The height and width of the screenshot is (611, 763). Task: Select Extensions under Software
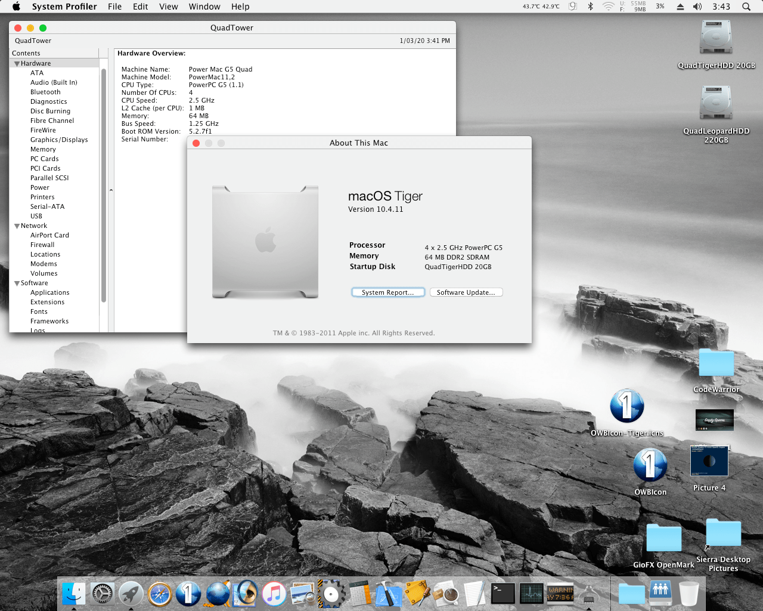(x=48, y=302)
